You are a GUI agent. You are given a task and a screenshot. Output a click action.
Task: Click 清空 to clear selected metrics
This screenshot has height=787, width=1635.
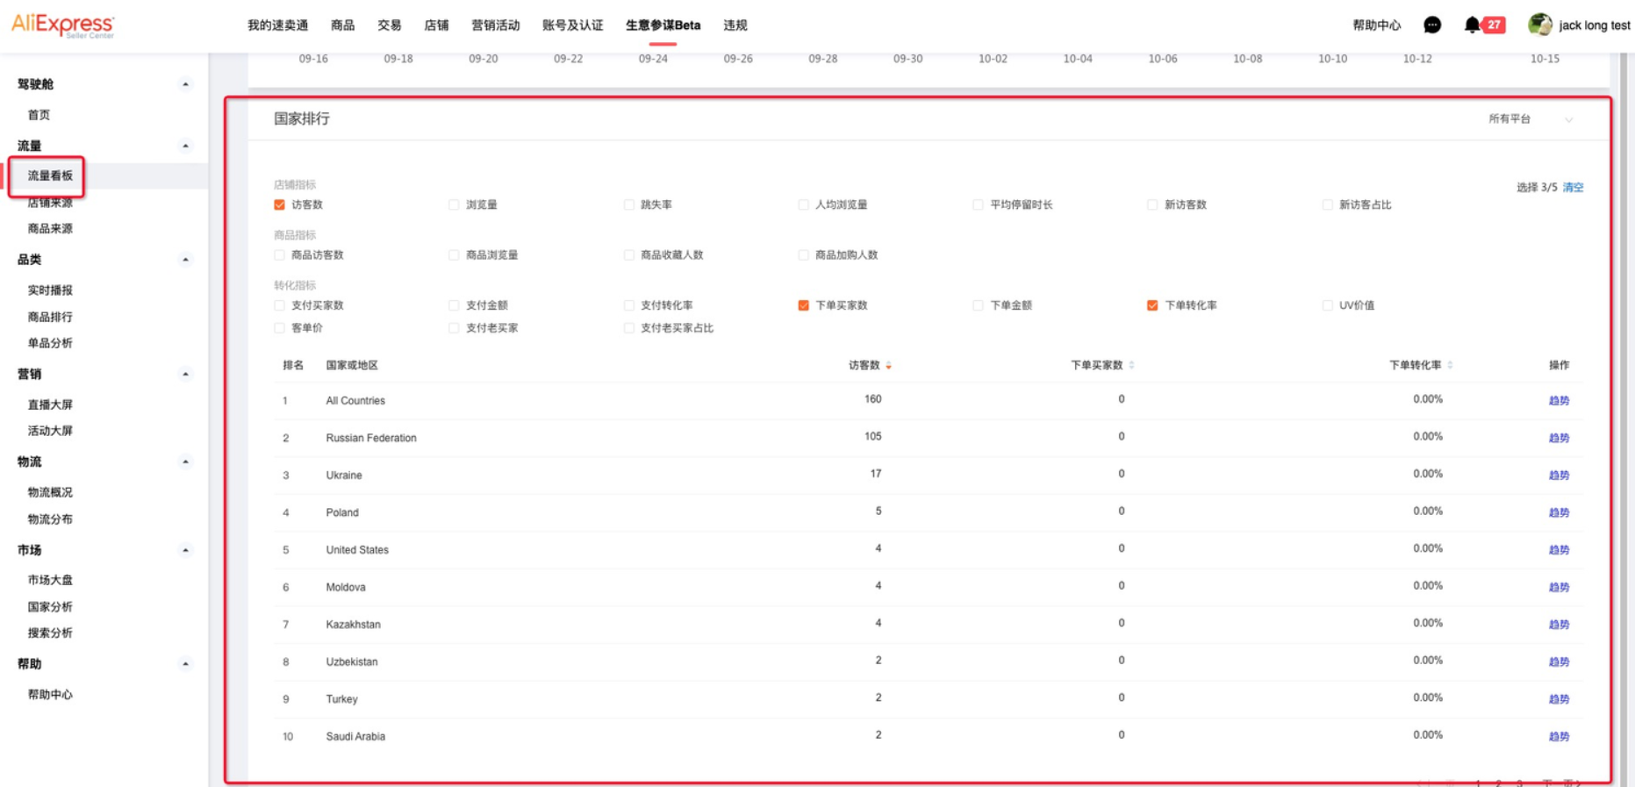1573,188
